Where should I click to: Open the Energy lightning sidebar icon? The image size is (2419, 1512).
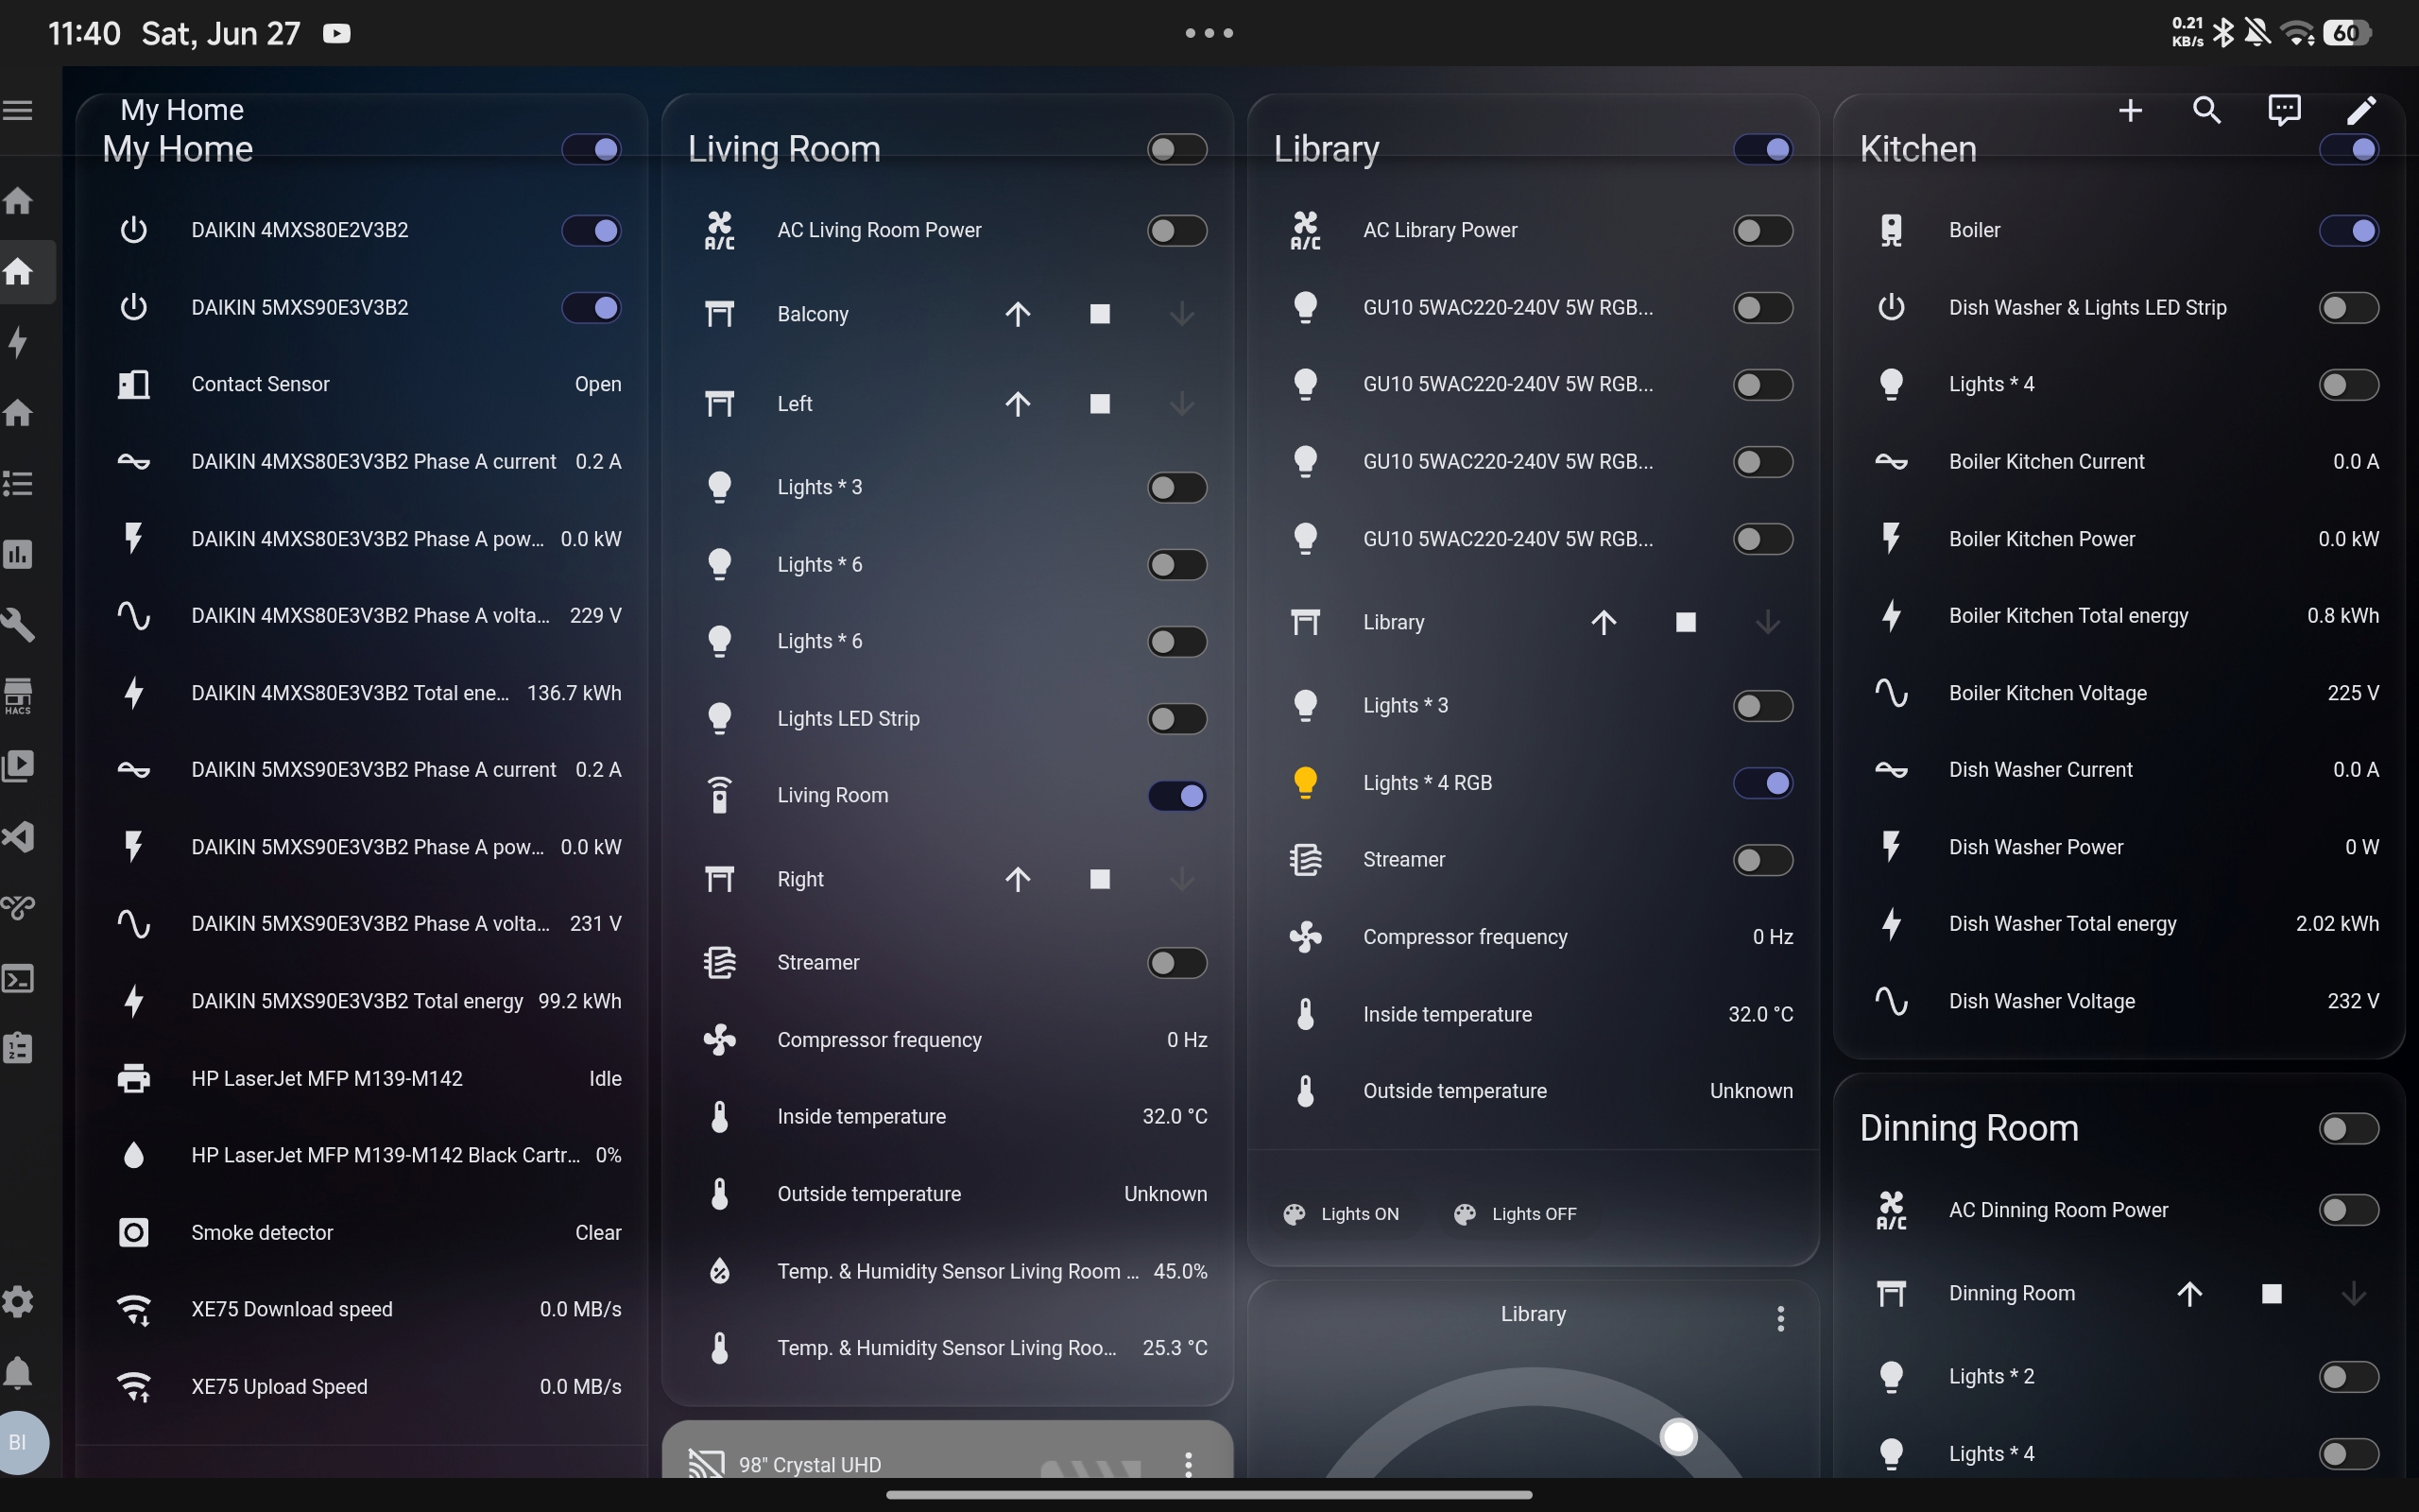click(x=18, y=342)
